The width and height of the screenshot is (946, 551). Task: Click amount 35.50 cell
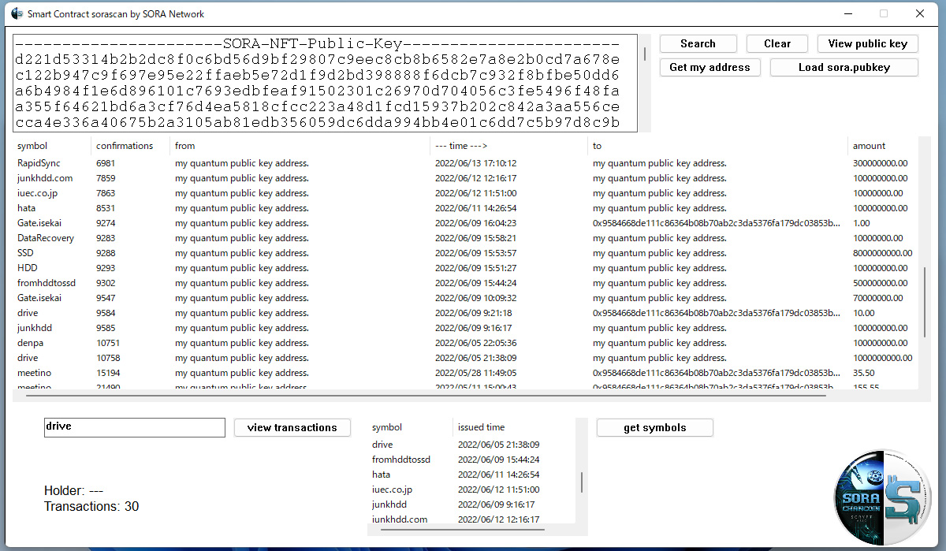point(865,373)
